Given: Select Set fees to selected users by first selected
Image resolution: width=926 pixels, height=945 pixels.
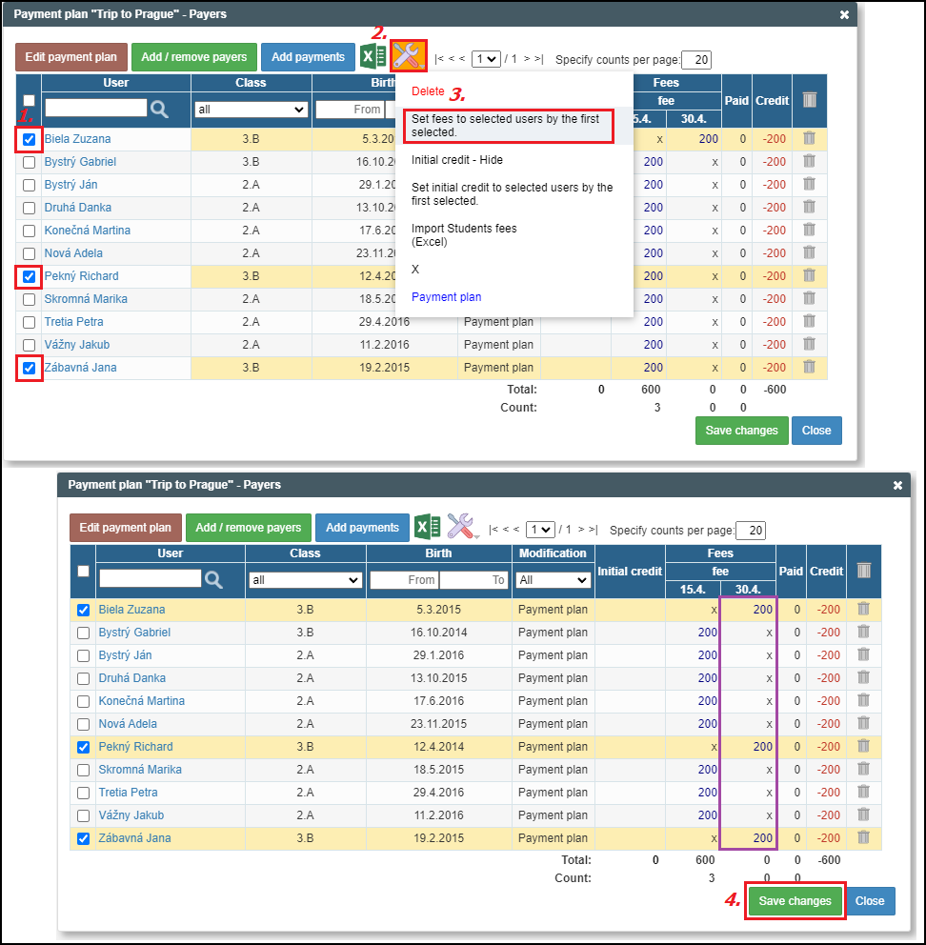Looking at the screenshot, I should (x=509, y=126).
